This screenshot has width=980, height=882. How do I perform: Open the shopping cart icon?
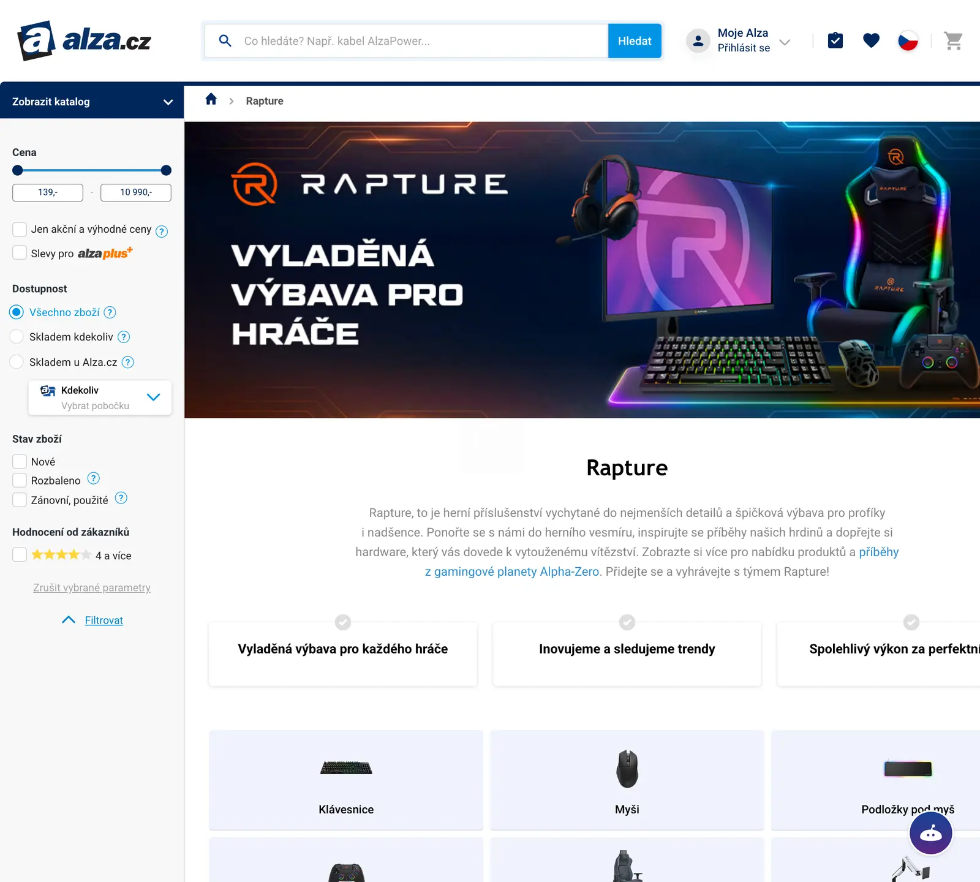click(x=953, y=41)
